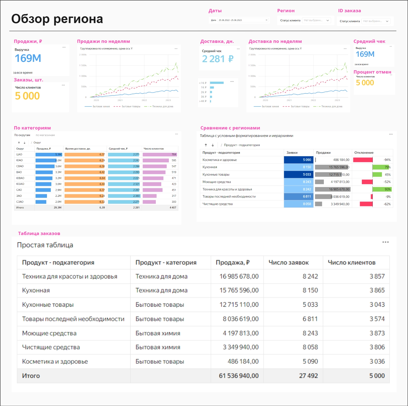The height and width of the screenshot is (406, 408).
Task: Expand the Статус клиента dropdown under ID заказа
Action: pyautogui.click(x=376, y=21)
